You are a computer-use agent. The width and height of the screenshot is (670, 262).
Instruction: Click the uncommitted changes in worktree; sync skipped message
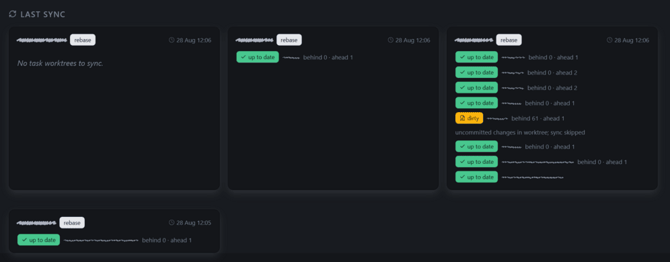[x=520, y=132]
